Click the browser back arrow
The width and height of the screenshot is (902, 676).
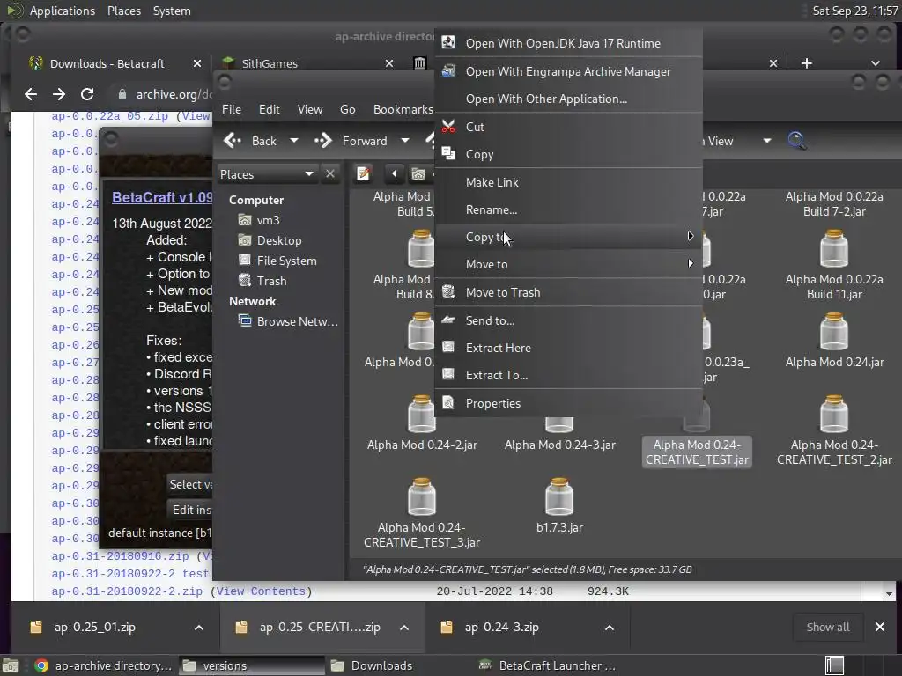click(31, 94)
